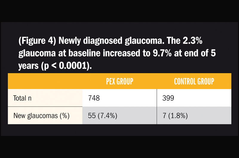Click the 748 cell value
The image size is (239, 158).
tap(94, 98)
